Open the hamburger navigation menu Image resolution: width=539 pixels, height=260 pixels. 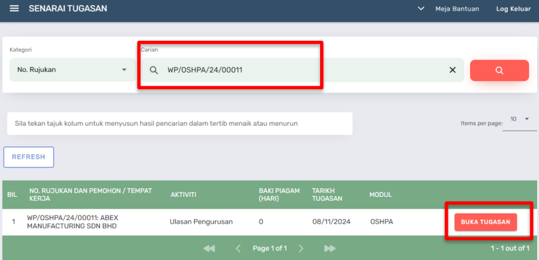coord(14,9)
